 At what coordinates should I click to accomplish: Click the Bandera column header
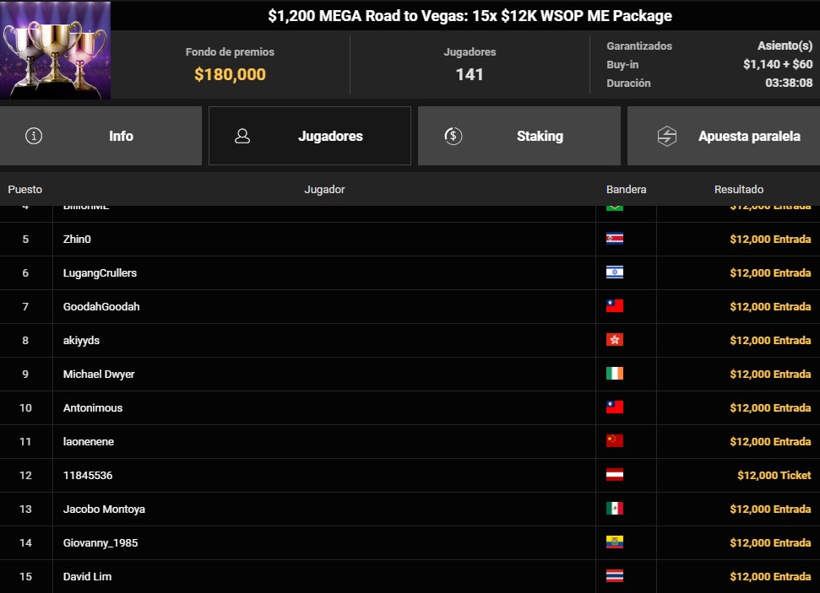click(626, 189)
